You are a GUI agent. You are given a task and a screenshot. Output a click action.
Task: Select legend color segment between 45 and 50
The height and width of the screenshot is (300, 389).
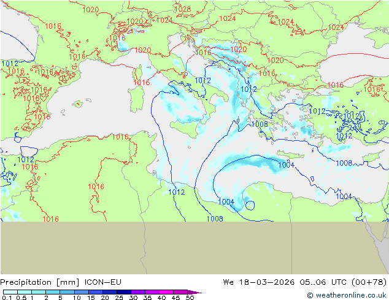click(x=180, y=292)
